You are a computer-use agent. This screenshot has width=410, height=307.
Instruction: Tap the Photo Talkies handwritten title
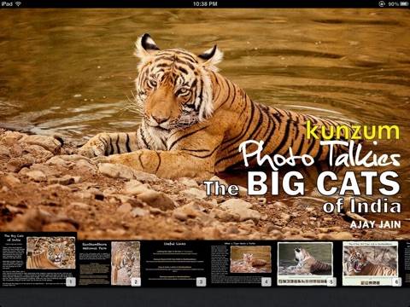pos(319,154)
